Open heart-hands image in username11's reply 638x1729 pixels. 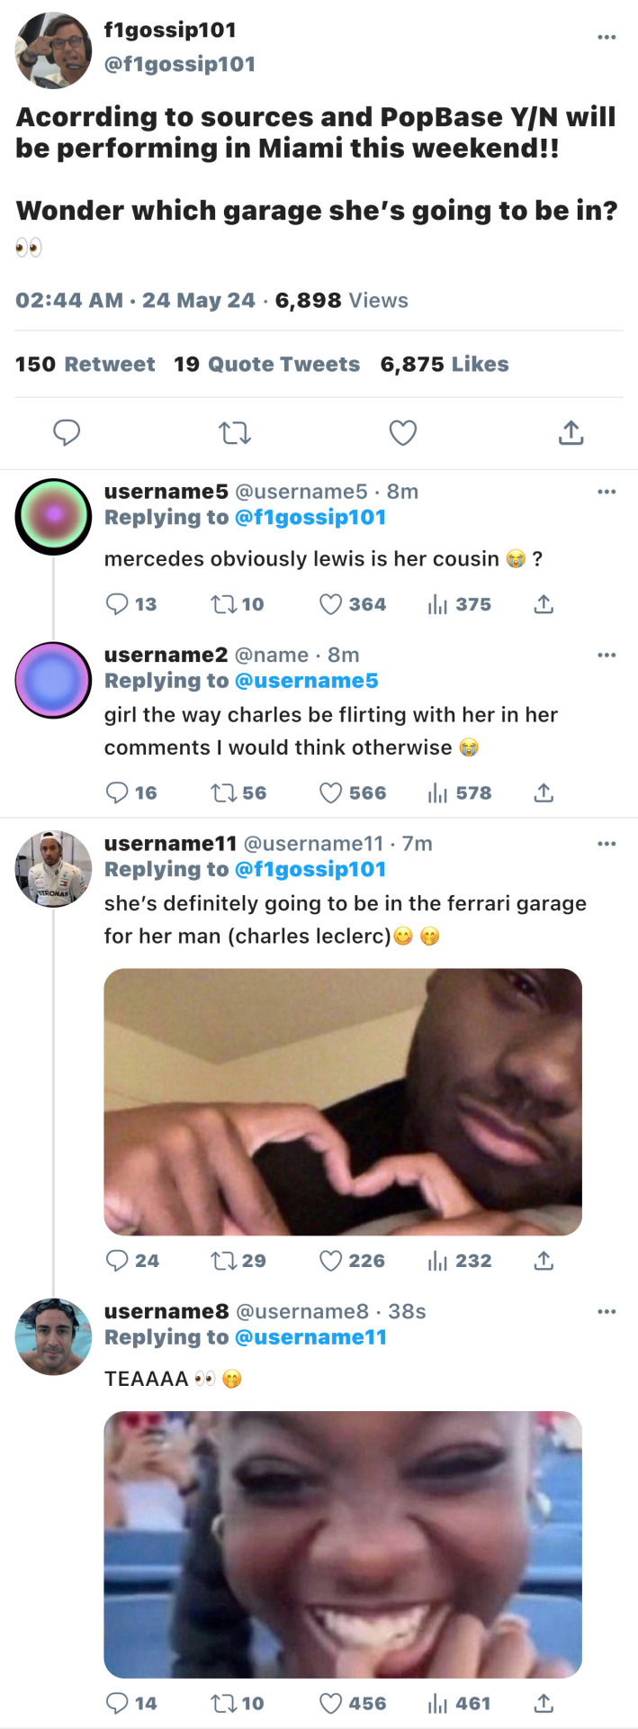343,1101
